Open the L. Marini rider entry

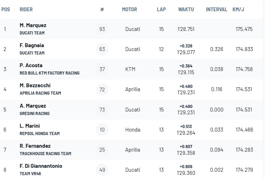30,126
